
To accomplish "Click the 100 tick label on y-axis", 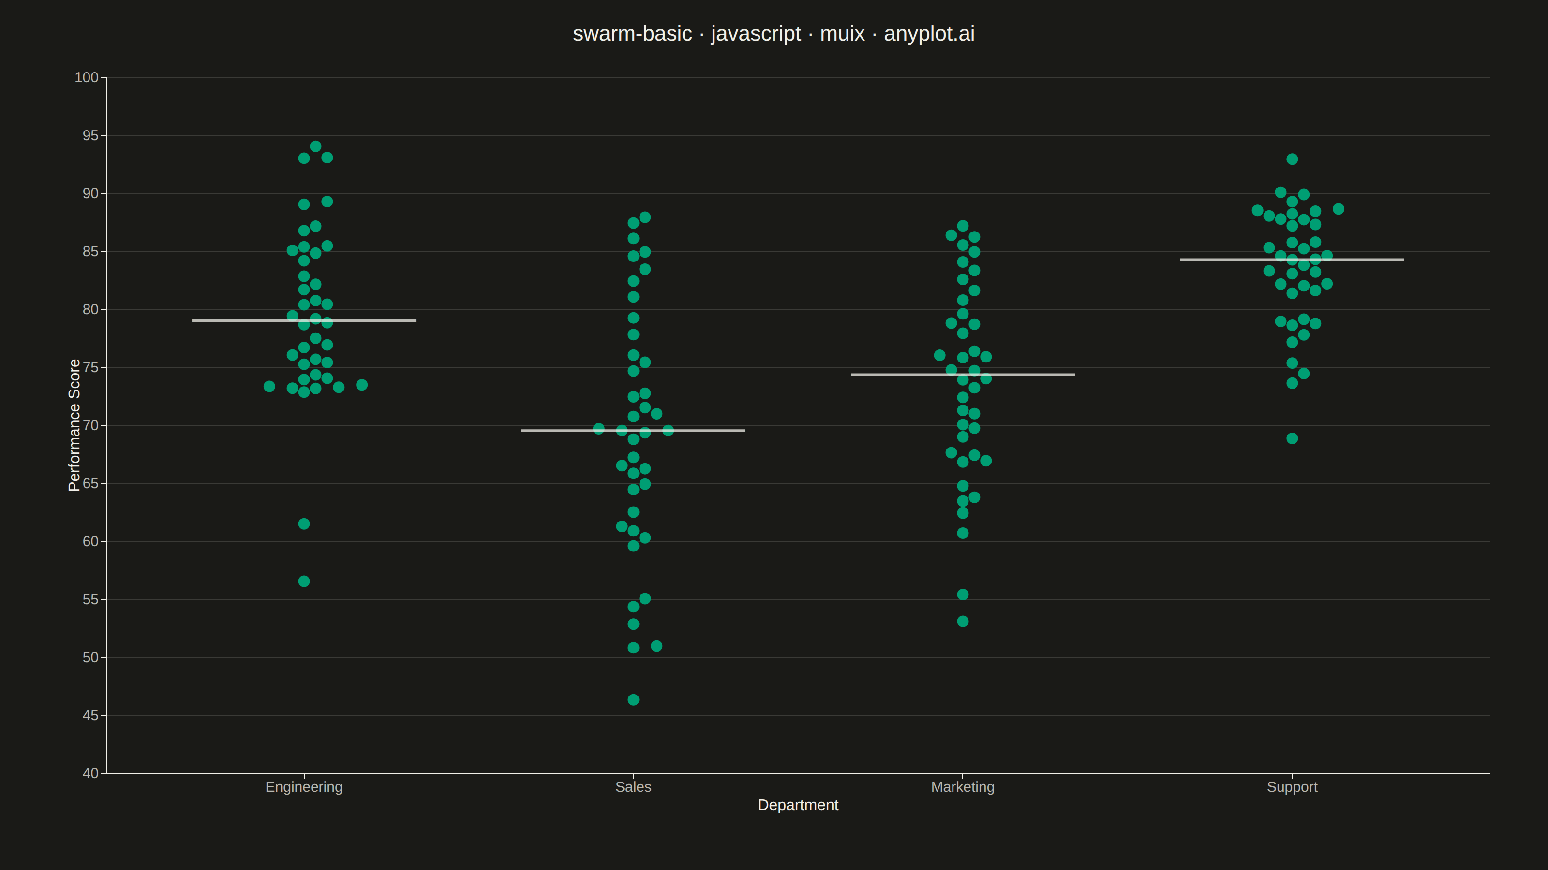I will [87, 77].
